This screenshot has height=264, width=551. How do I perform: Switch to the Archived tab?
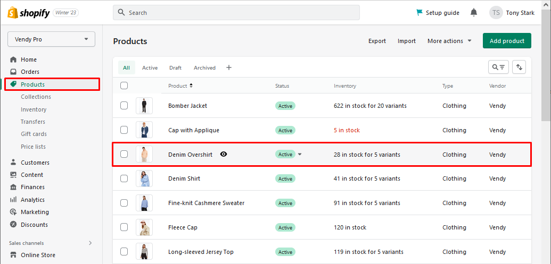click(204, 67)
